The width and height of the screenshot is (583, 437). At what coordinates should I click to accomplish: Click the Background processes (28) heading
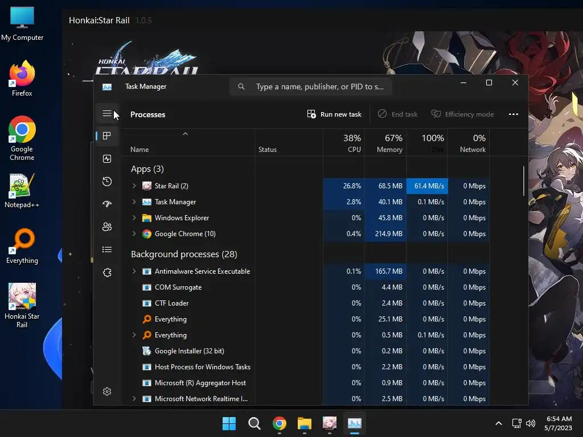tap(184, 254)
